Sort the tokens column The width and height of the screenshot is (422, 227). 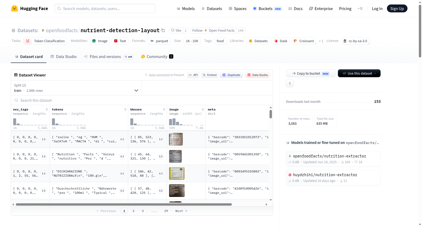[125, 109]
